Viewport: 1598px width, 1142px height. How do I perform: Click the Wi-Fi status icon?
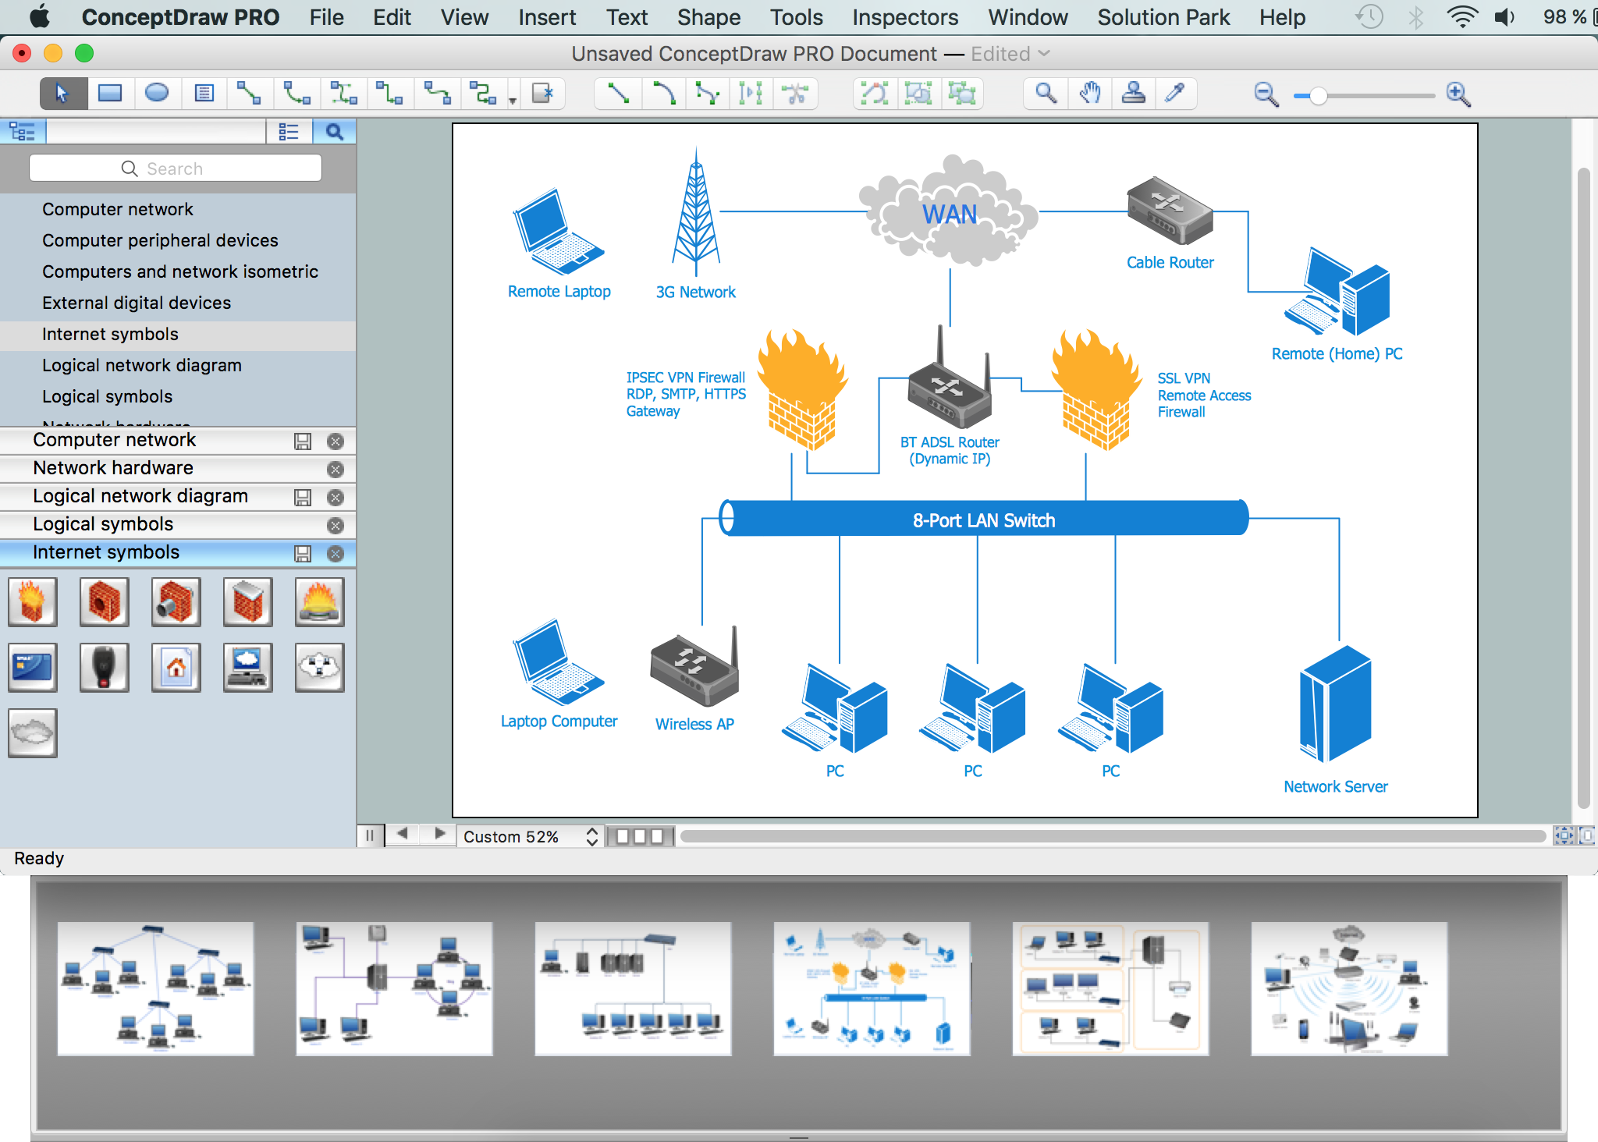pos(1461,16)
